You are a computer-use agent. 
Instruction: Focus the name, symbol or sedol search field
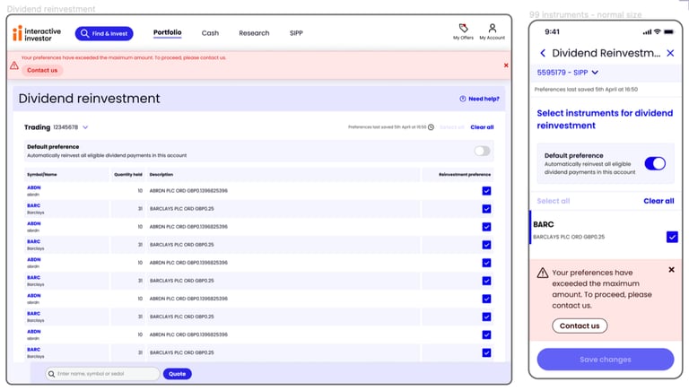point(102,374)
